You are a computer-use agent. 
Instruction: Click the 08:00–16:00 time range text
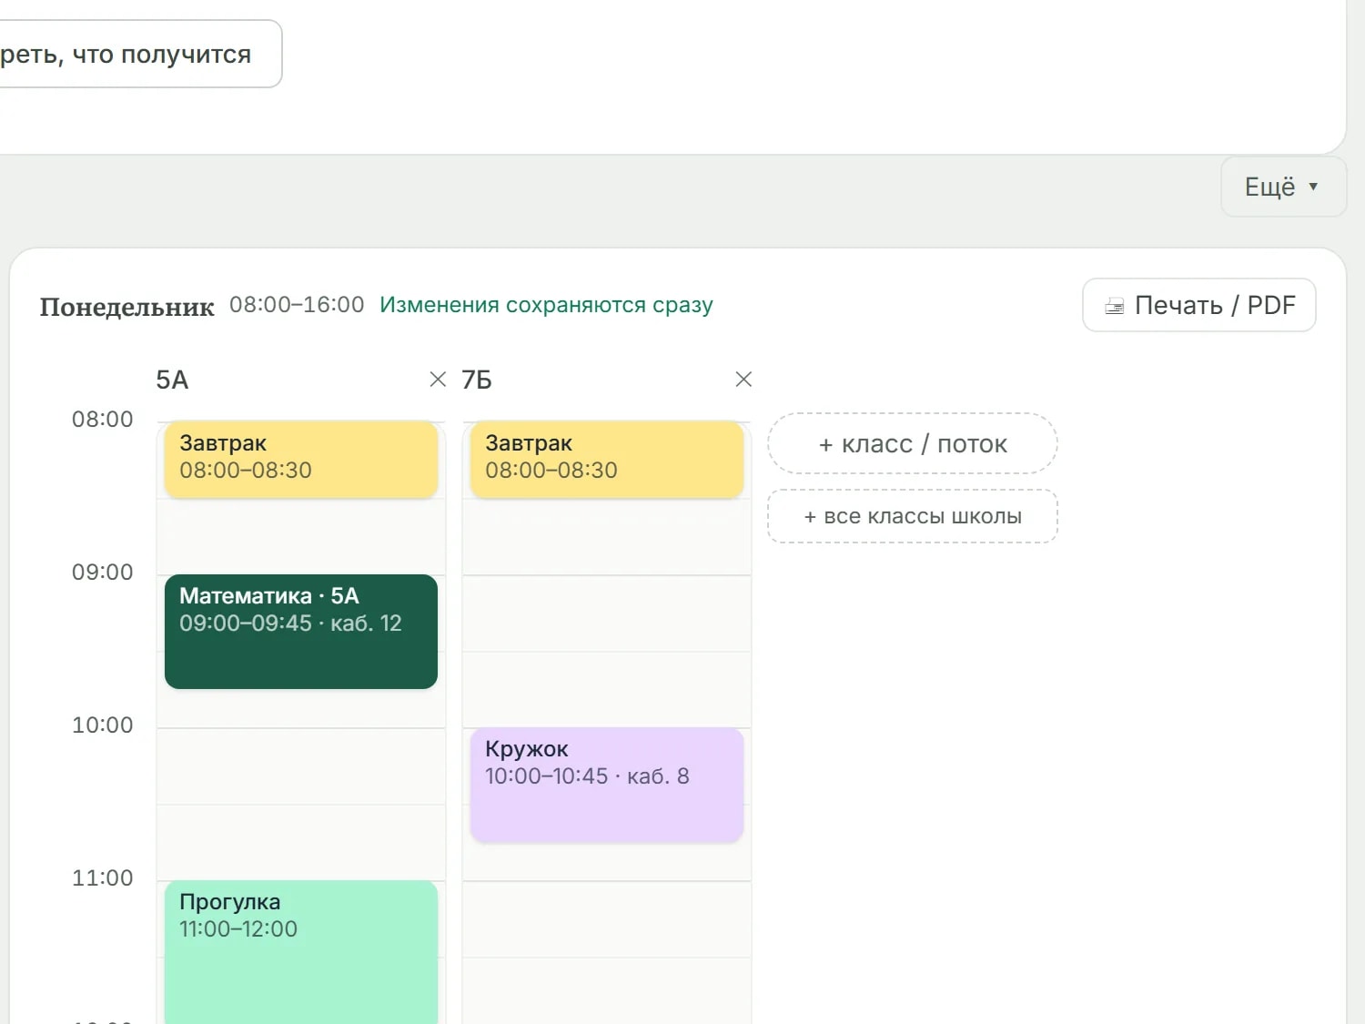click(x=297, y=305)
